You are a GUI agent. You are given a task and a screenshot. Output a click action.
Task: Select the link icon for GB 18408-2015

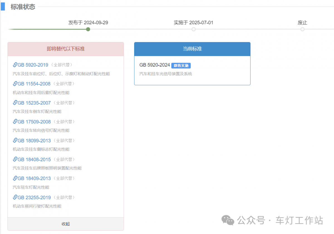15,159
